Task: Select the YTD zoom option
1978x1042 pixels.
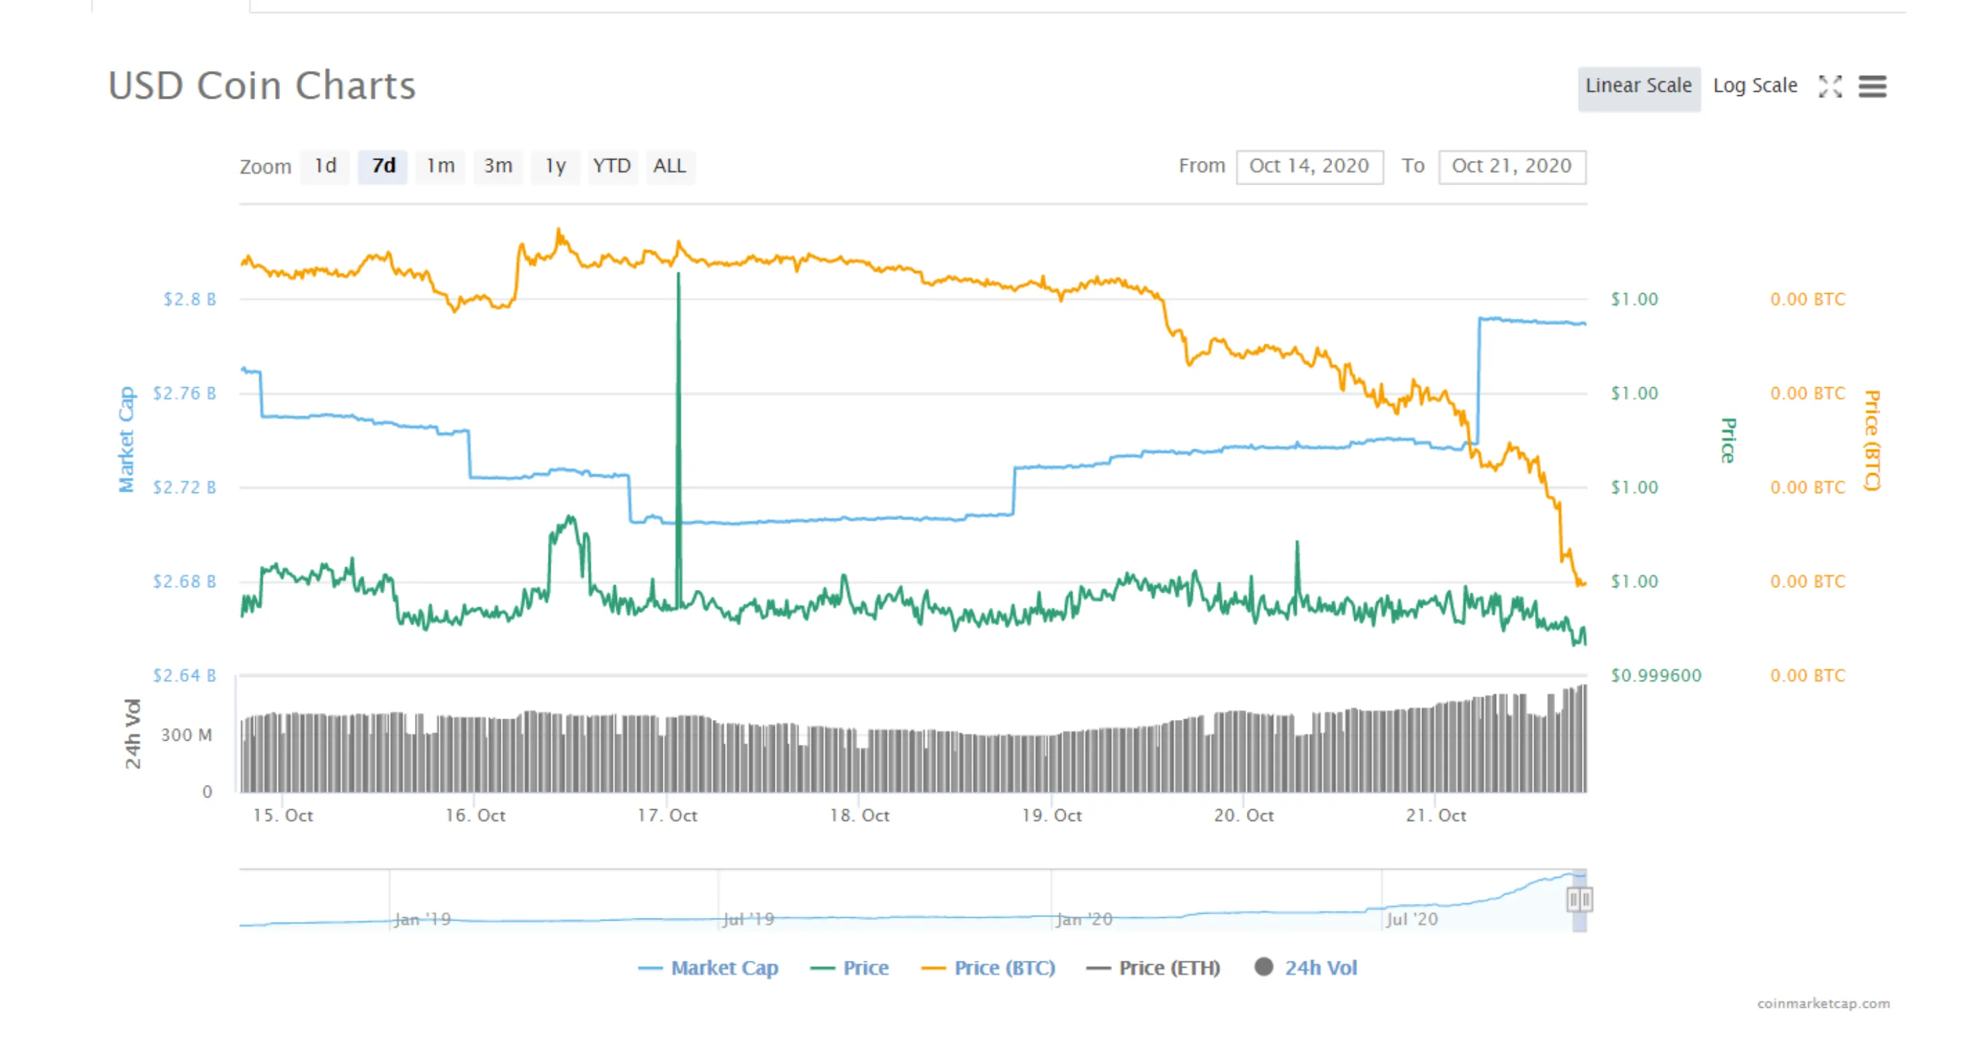Action: [612, 166]
